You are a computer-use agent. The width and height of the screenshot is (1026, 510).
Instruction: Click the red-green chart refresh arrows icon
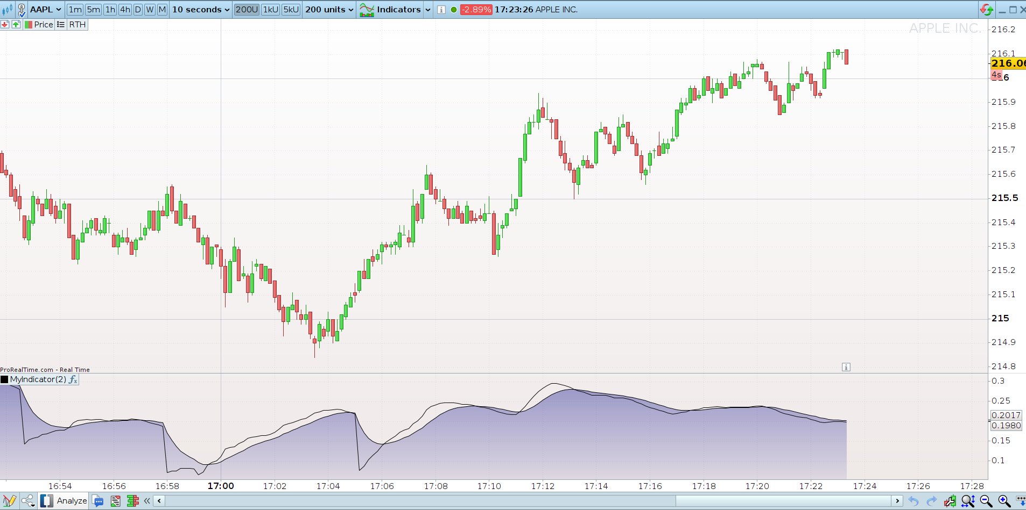click(987, 10)
